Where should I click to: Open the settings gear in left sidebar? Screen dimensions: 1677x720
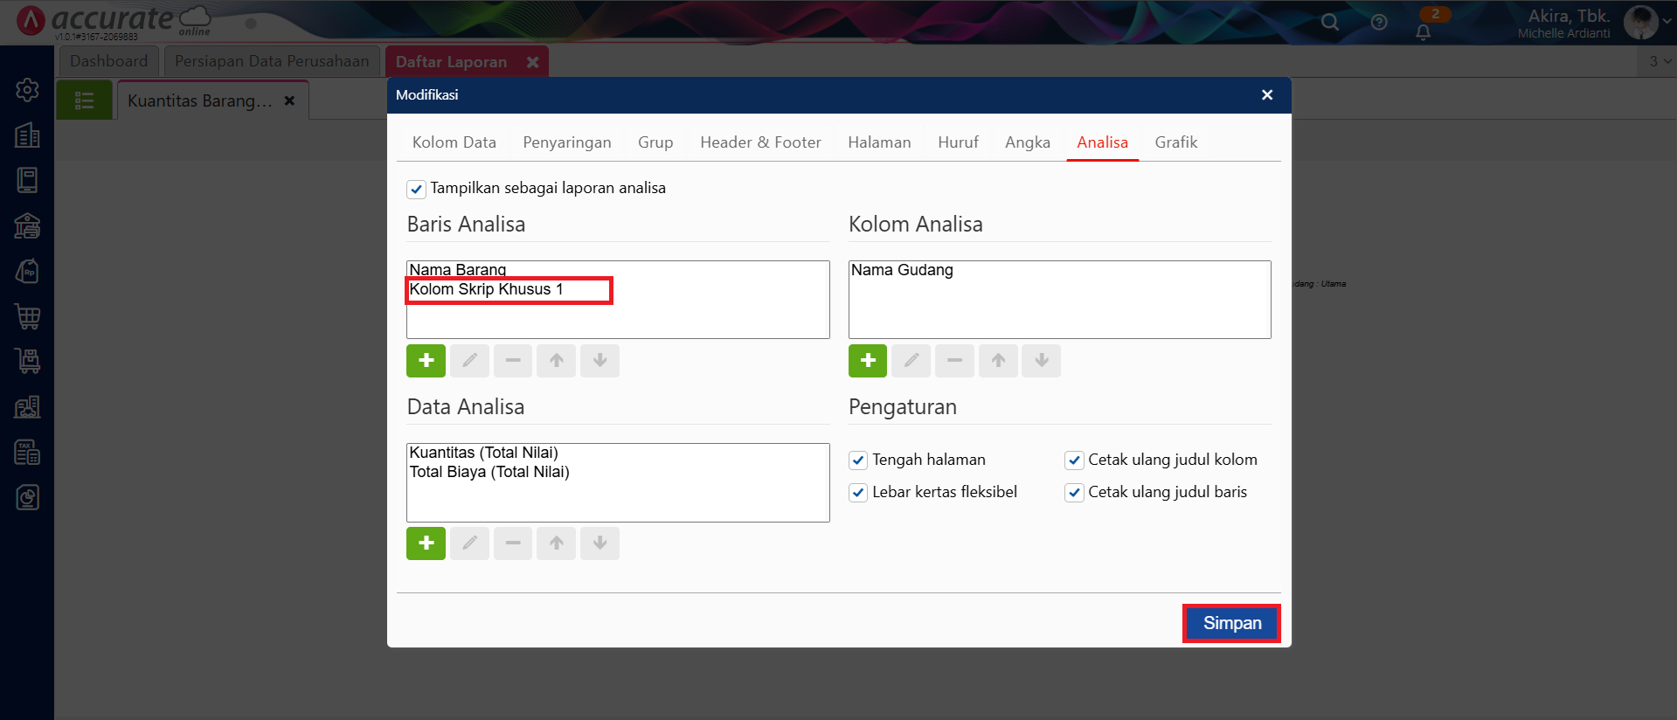(x=27, y=90)
